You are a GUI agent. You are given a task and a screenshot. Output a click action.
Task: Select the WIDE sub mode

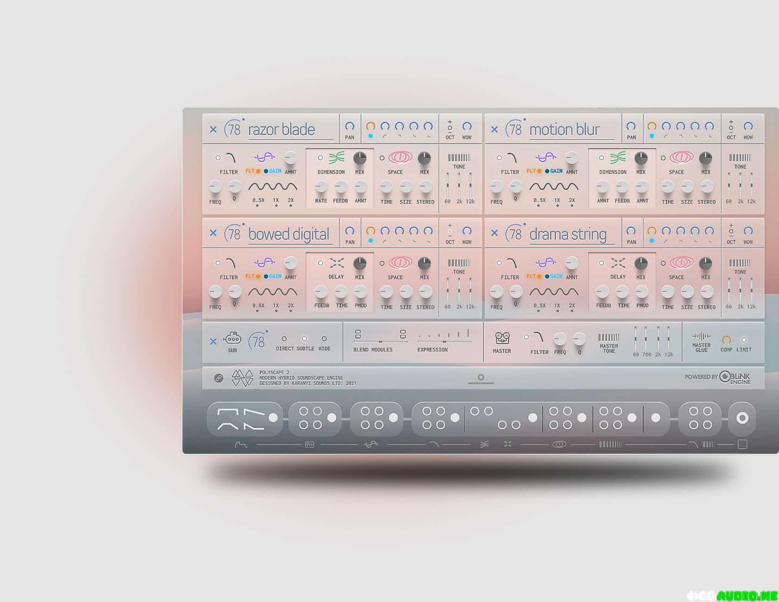324,339
